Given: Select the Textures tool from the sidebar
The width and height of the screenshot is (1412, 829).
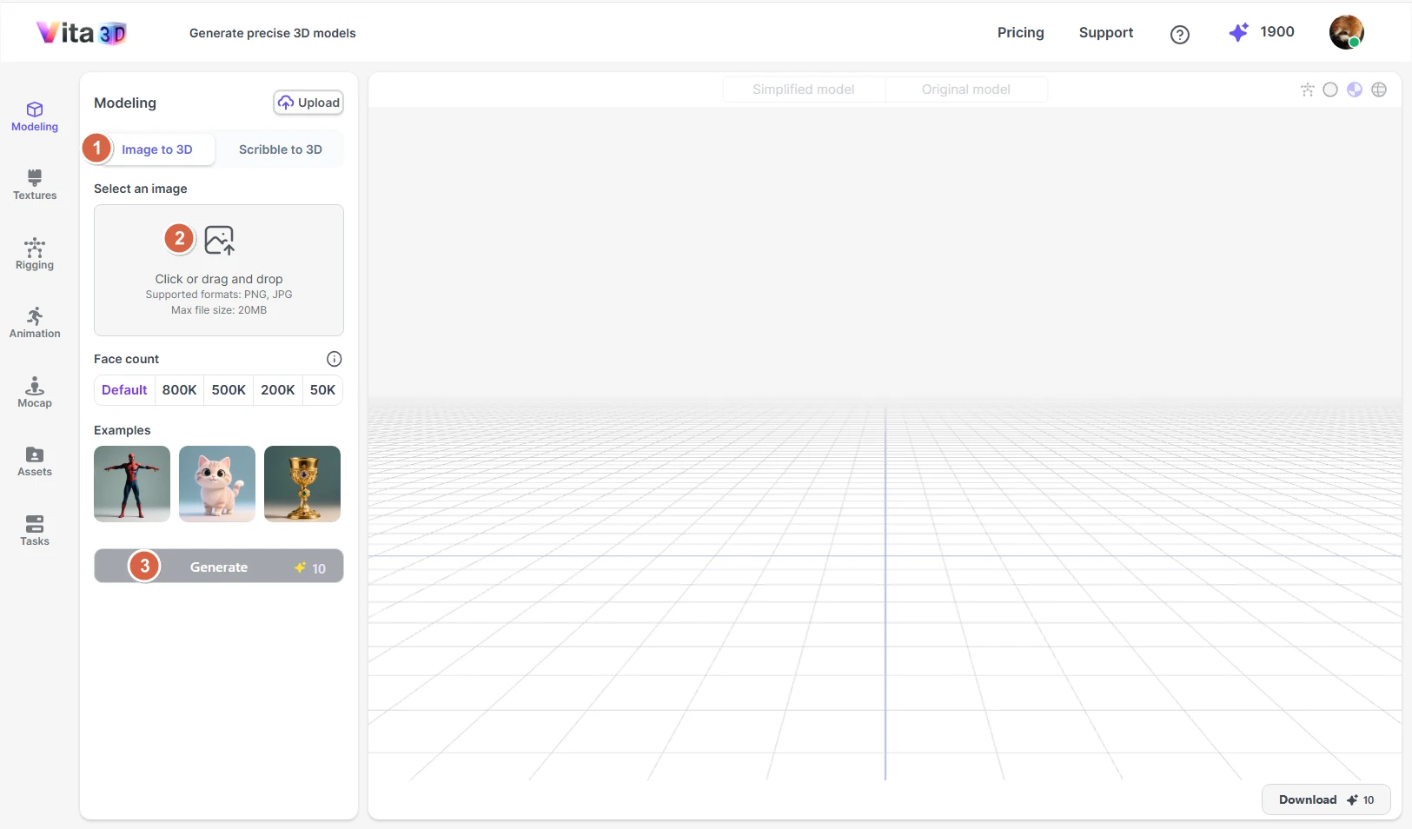Looking at the screenshot, I should coord(34,185).
